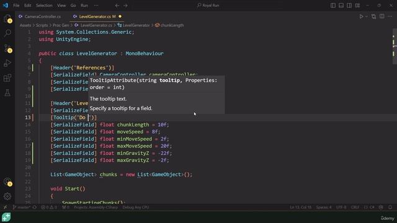Open the run button dropdown arrow

tap(367, 17)
